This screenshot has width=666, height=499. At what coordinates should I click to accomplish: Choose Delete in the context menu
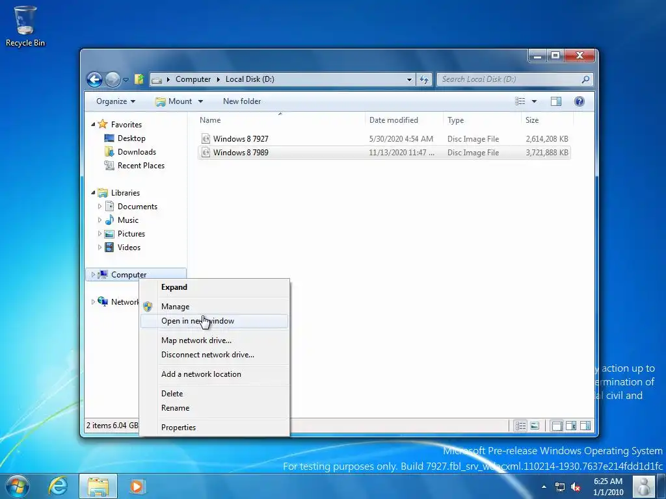[215, 394]
